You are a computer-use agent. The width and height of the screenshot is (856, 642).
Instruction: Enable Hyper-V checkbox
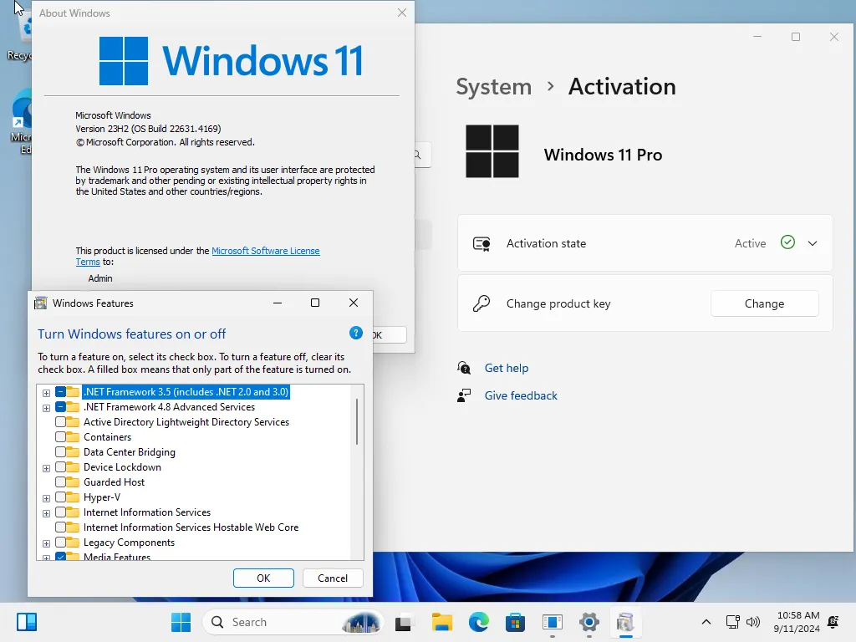point(60,497)
